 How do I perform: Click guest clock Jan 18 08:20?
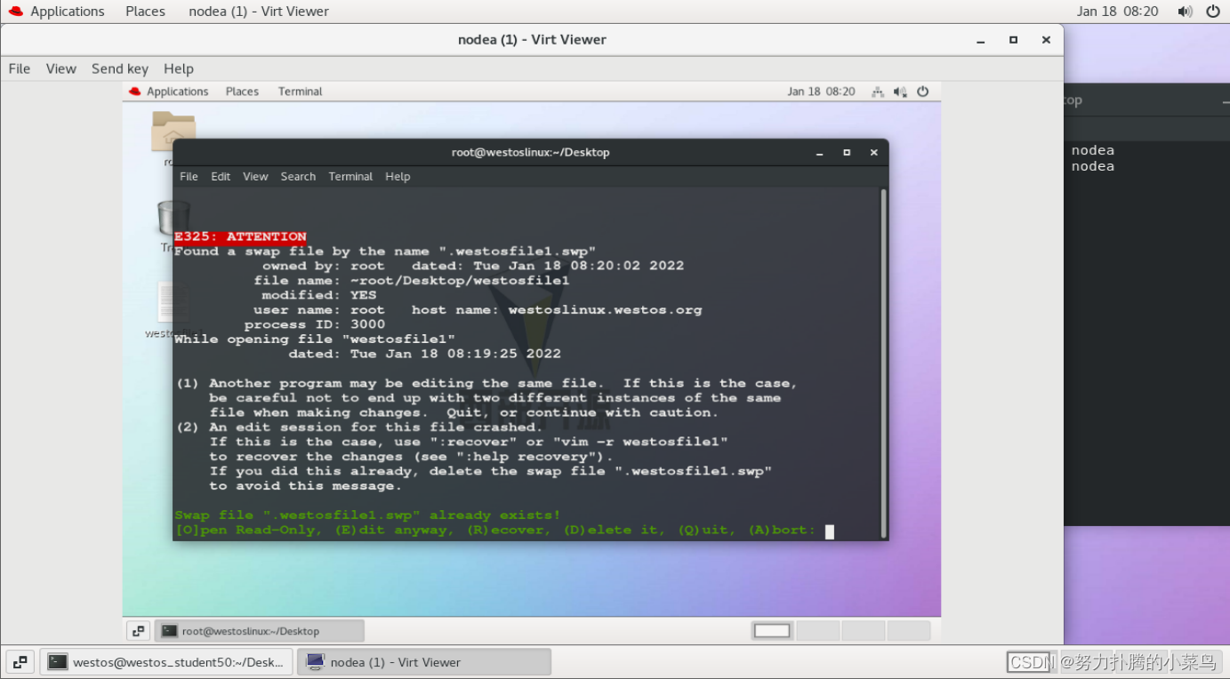[821, 92]
